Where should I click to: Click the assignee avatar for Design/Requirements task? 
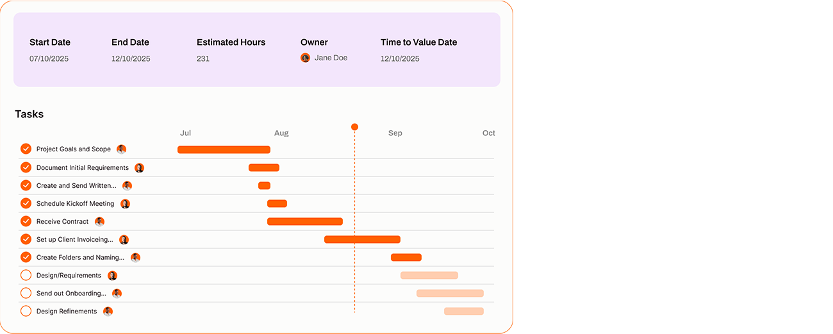(x=112, y=276)
